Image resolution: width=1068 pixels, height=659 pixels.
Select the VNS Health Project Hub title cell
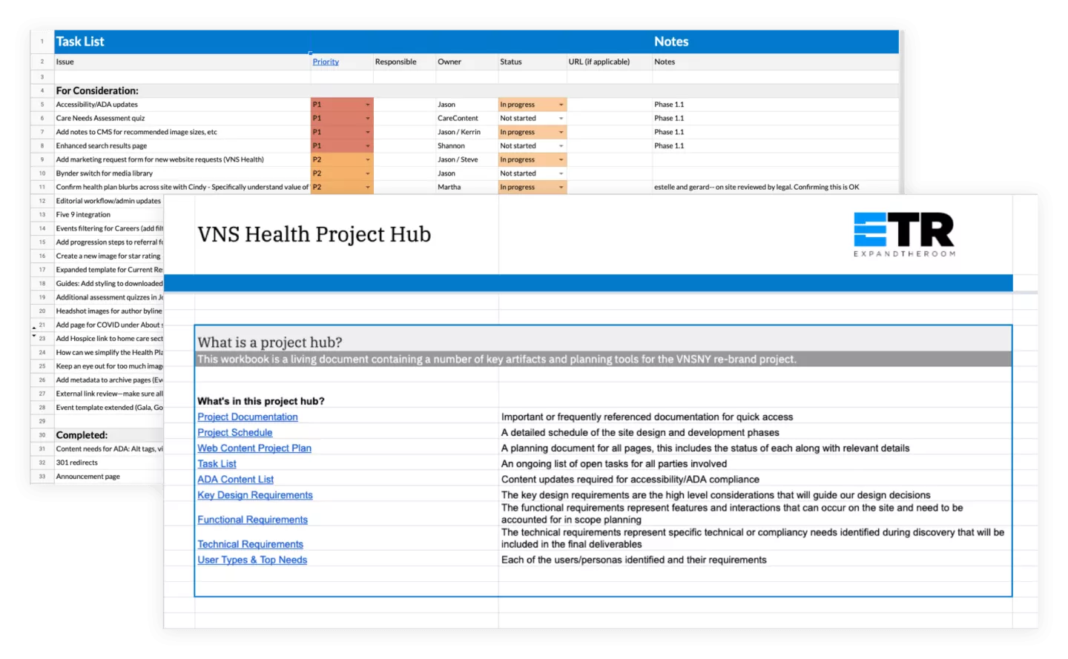pos(314,235)
